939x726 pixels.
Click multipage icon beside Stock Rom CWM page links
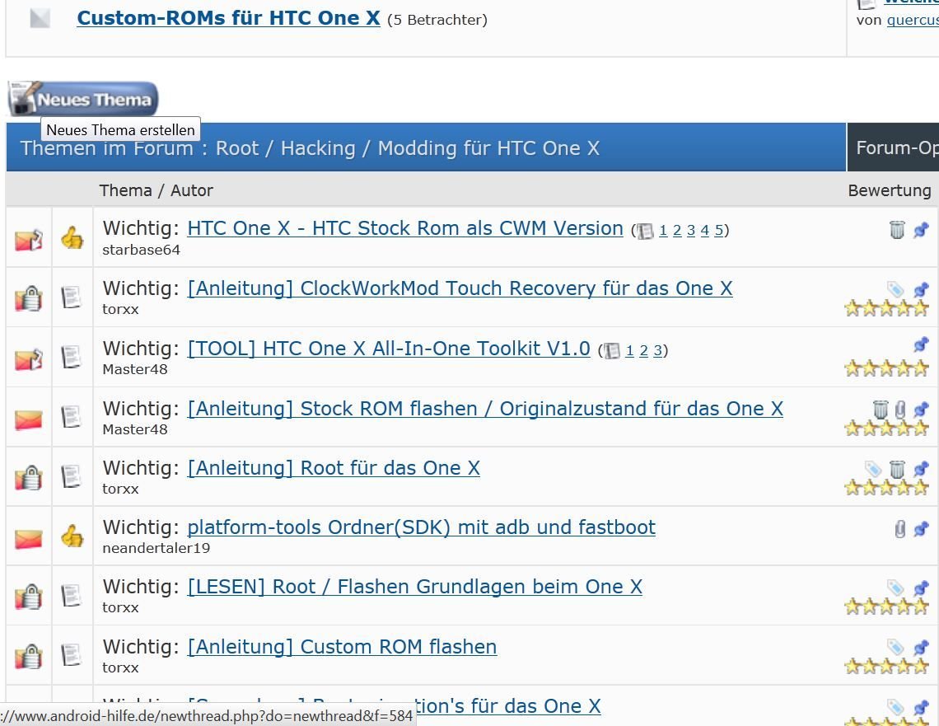(645, 232)
